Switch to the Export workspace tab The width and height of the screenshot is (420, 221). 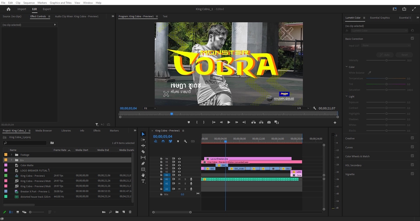(47, 9)
